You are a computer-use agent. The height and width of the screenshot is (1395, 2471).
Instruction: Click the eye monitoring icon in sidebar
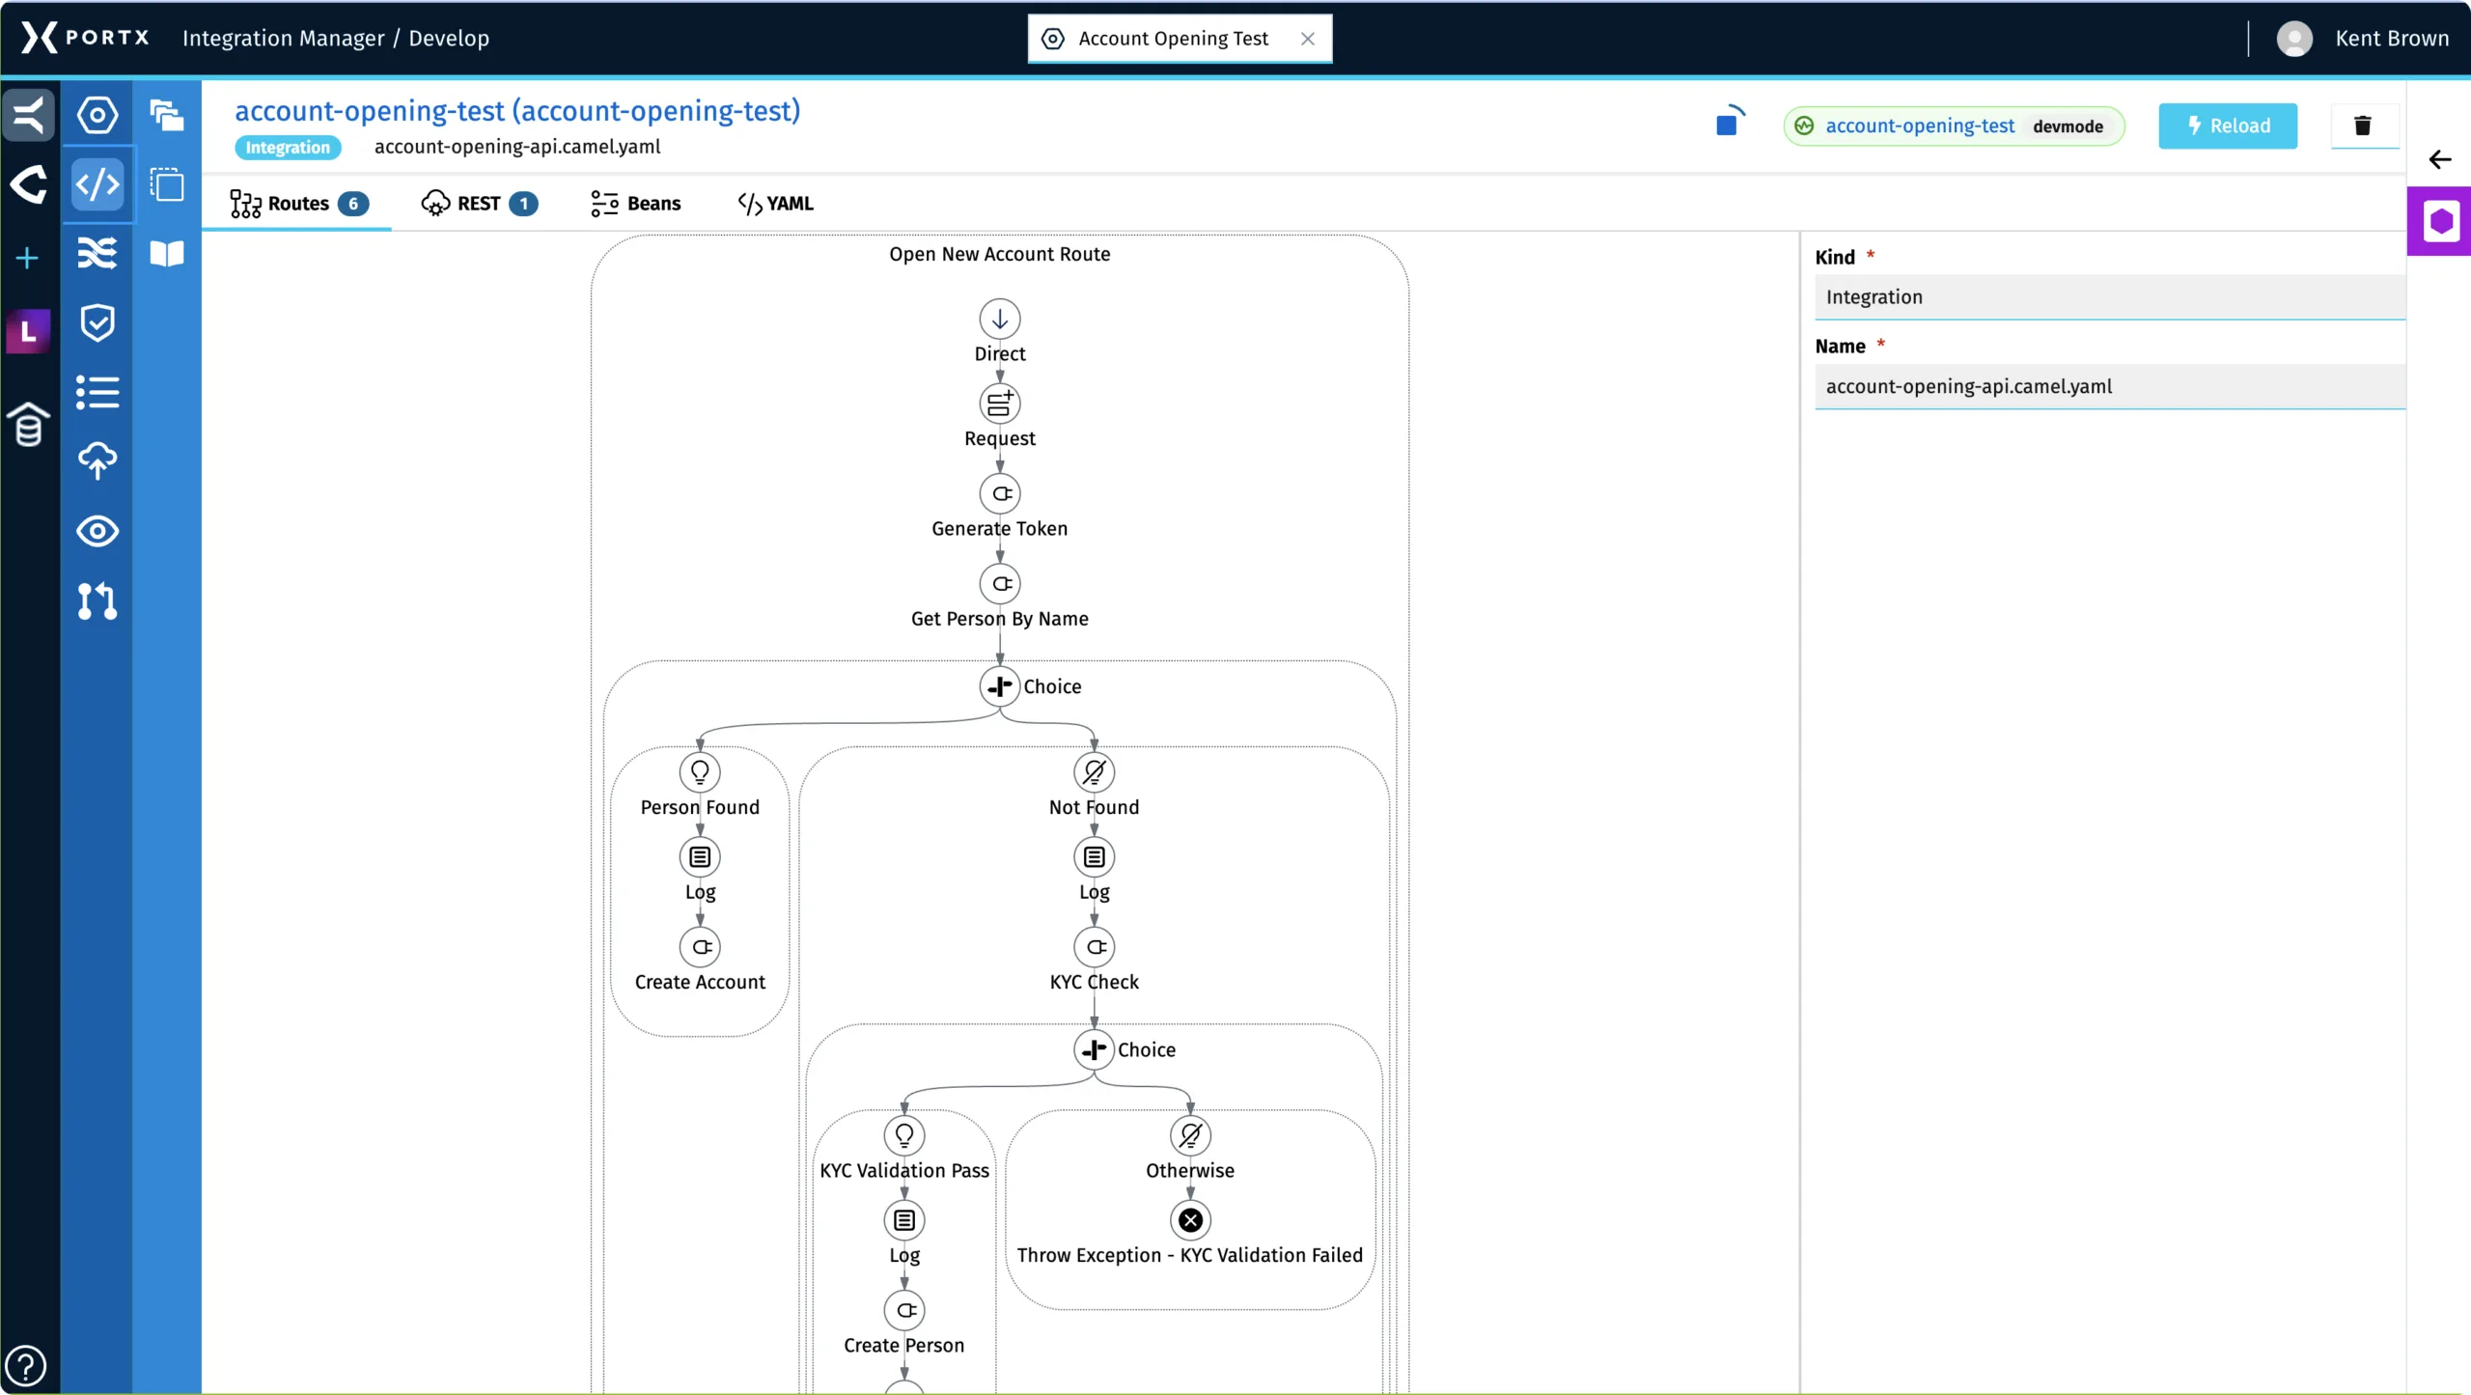pyautogui.click(x=97, y=531)
